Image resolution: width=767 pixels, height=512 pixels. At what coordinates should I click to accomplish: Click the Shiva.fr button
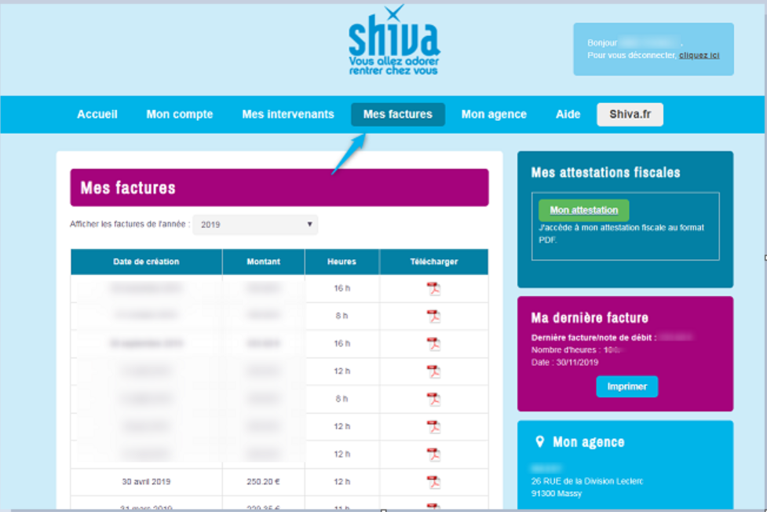point(630,115)
